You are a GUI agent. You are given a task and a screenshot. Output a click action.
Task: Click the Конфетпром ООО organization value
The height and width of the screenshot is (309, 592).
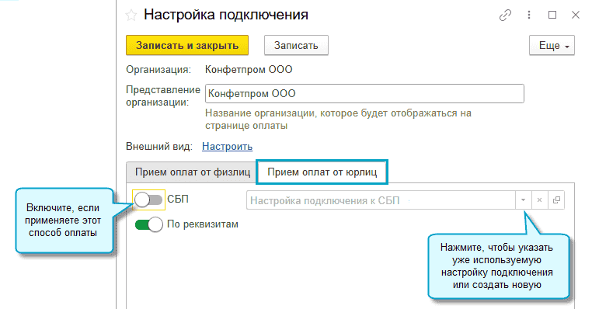click(x=249, y=69)
